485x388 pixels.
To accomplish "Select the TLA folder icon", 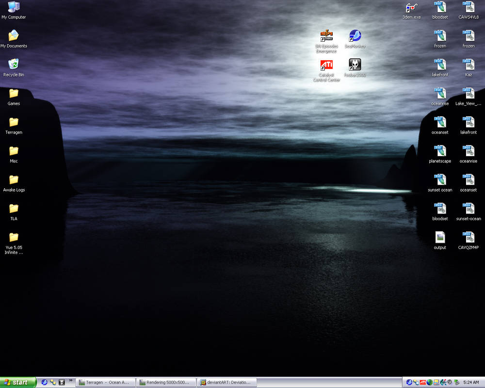I will tap(14, 211).
